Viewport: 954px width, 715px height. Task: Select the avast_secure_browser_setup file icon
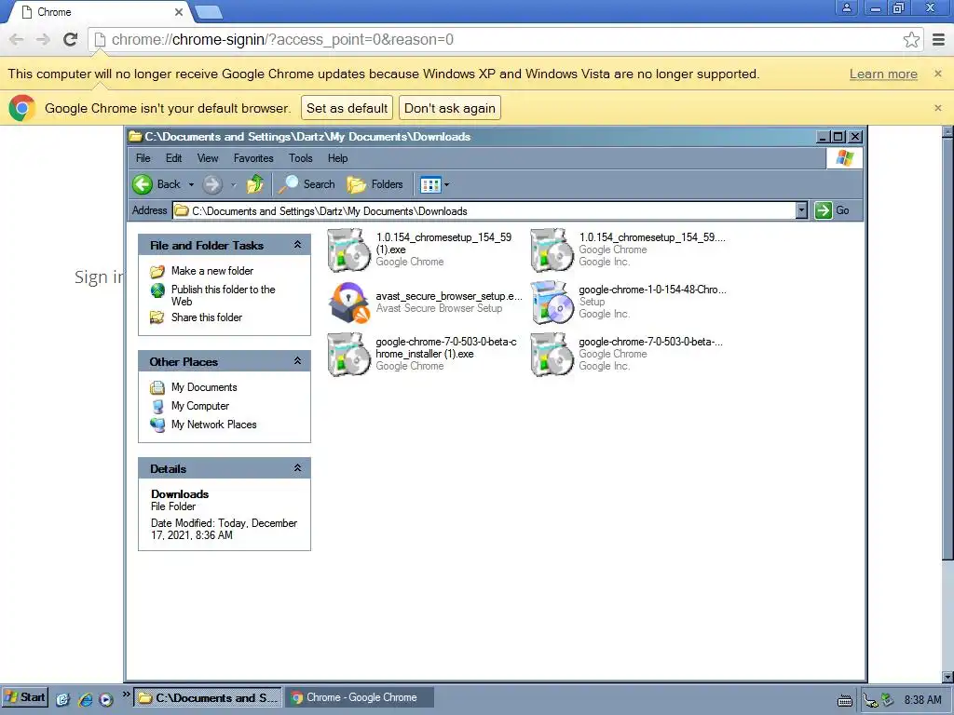(349, 303)
